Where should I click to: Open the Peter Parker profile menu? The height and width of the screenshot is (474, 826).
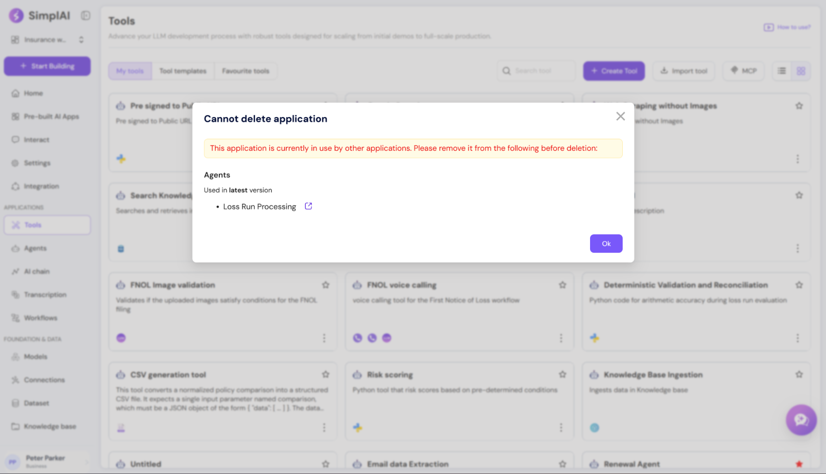click(x=48, y=461)
